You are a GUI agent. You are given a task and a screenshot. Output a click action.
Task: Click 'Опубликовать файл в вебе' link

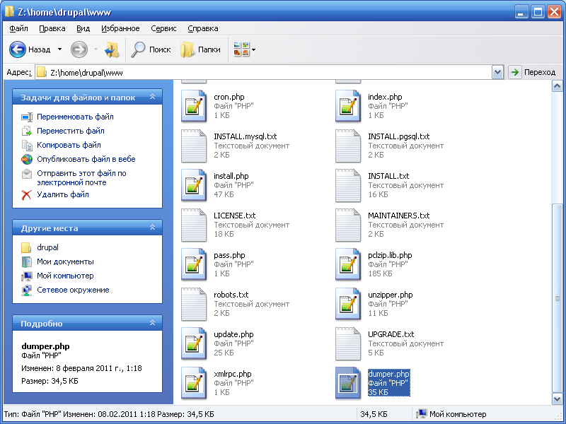pos(86,159)
